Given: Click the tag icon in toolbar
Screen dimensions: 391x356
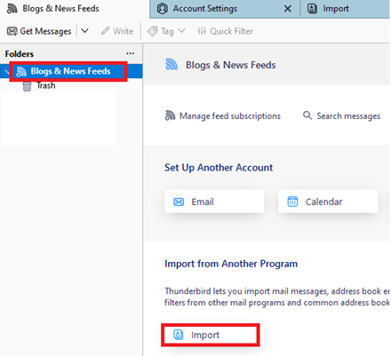Looking at the screenshot, I should coord(153,31).
